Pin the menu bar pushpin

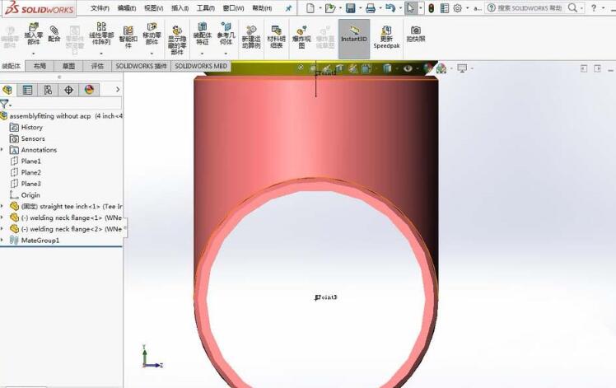tap(289, 8)
